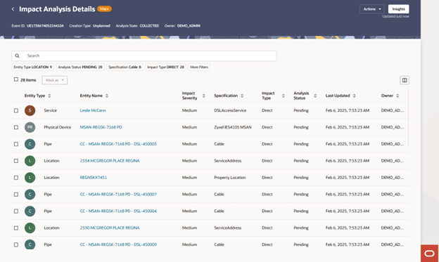This screenshot has width=439, height=262.
Task: Check the MSAN-REGSK-7168 PD row checkbox
Action: click(16, 127)
